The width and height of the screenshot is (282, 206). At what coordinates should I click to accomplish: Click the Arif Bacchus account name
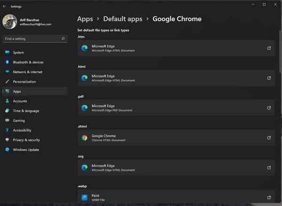click(30, 20)
